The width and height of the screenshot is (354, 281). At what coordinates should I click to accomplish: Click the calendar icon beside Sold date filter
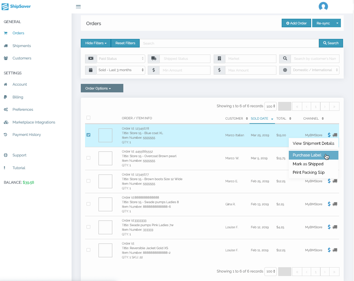pyautogui.click(x=91, y=70)
